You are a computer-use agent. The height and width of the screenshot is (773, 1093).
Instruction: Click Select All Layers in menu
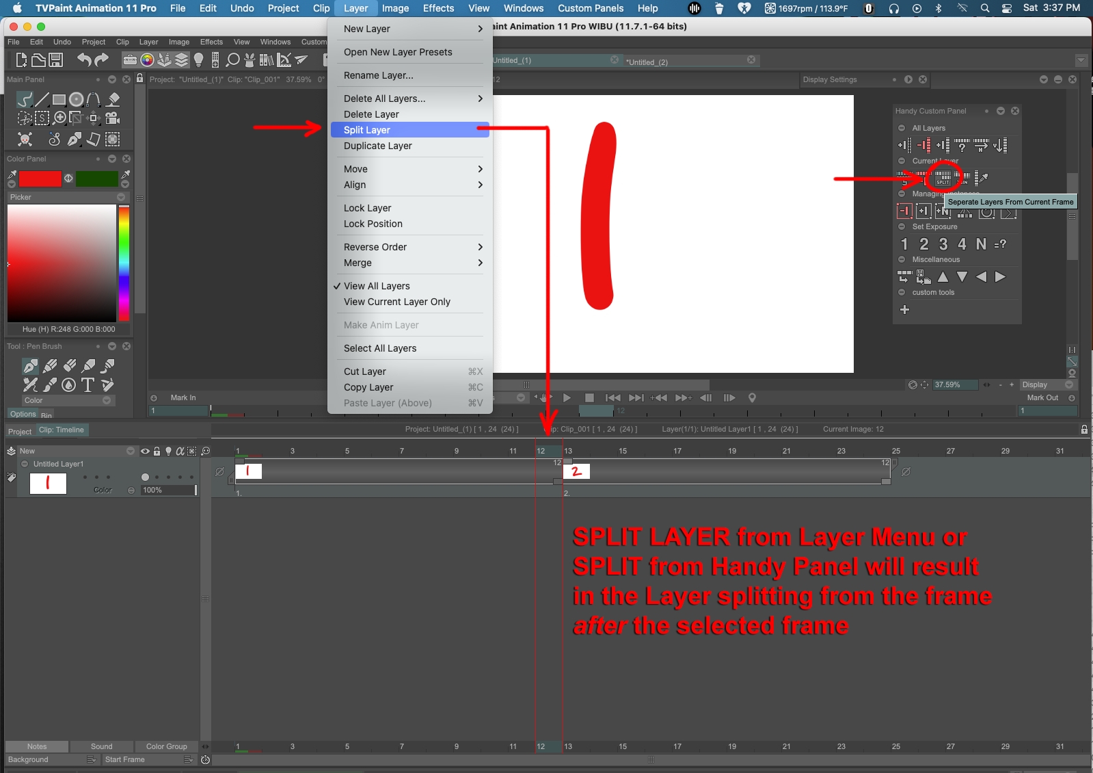click(x=409, y=348)
